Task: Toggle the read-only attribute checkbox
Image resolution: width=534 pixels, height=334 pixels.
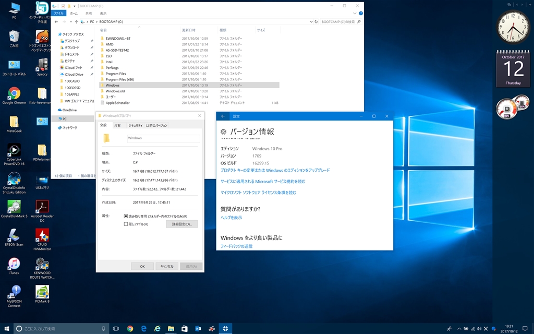Action: pyautogui.click(x=126, y=216)
